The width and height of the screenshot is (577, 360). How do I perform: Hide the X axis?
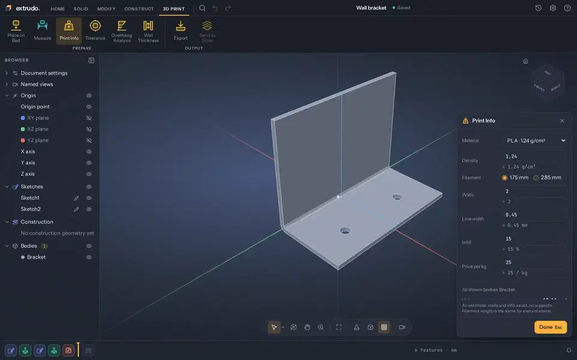tap(89, 152)
